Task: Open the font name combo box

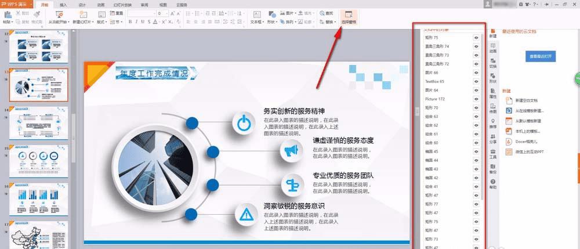Action: point(142,13)
